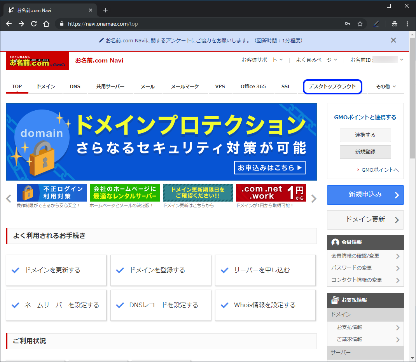Choose ネームサーバーを設定する card
The height and width of the screenshot is (362, 416).
point(56,305)
